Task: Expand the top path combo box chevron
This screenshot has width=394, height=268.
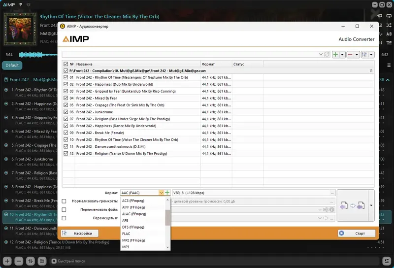Action: [x=321, y=54]
